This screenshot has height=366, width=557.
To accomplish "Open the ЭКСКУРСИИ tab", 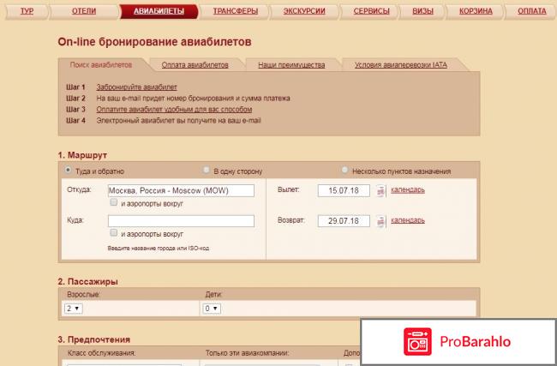I will pyautogui.click(x=304, y=11).
